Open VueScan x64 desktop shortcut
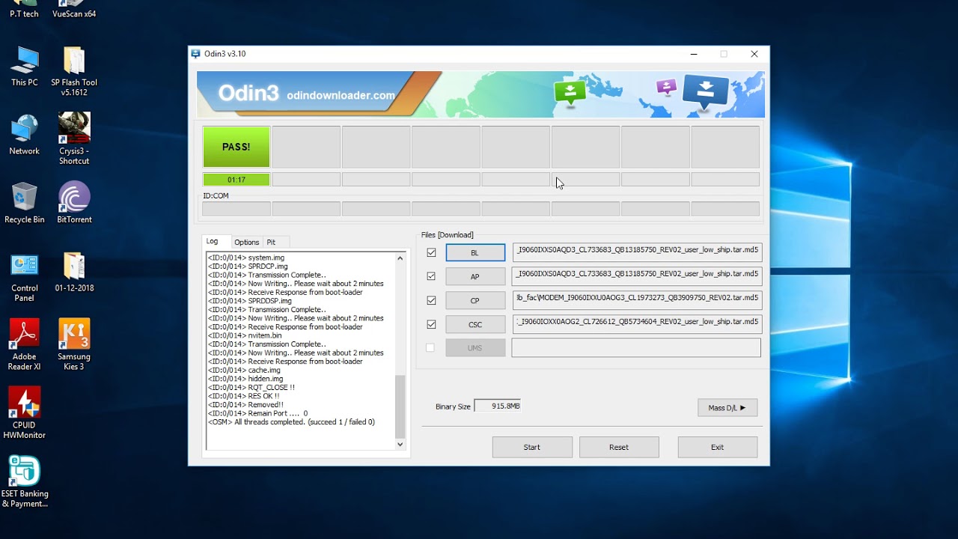This screenshot has height=539, width=958. pyautogui.click(x=74, y=10)
